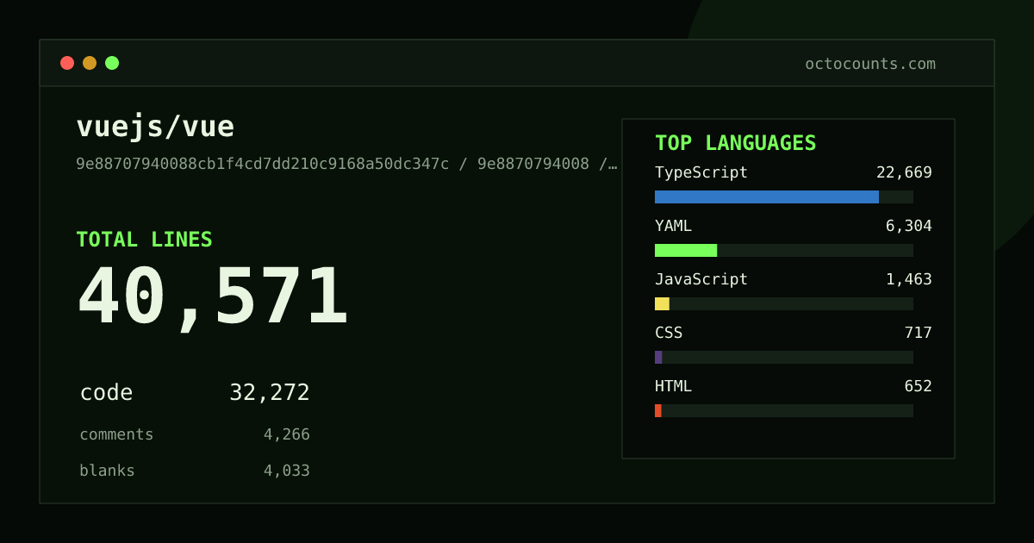The image size is (1034, 543).
Task: Click the 652 HTML line count
Action: click(919, 386)
